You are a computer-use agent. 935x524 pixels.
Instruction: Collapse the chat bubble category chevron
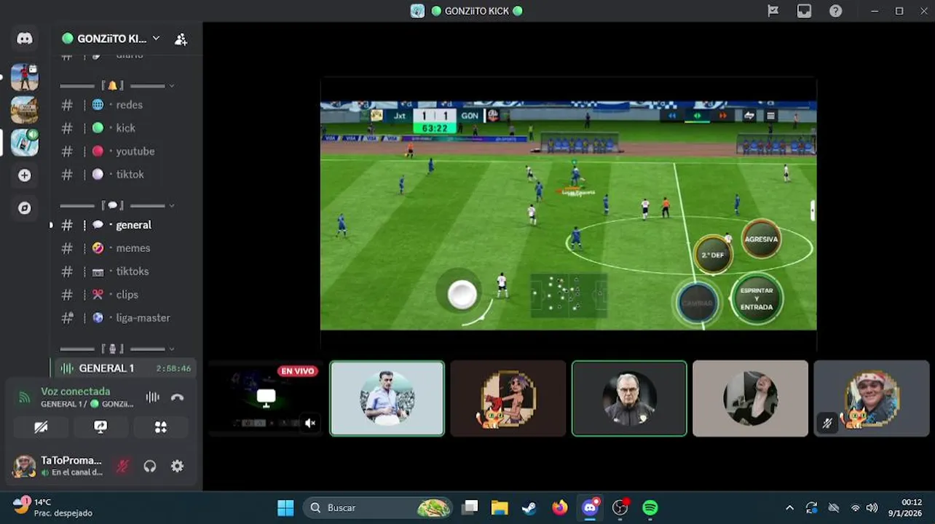pos(172,206)
